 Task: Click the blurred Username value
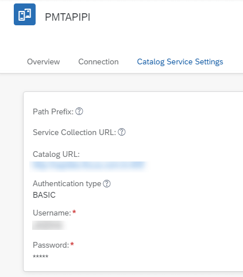49,225
